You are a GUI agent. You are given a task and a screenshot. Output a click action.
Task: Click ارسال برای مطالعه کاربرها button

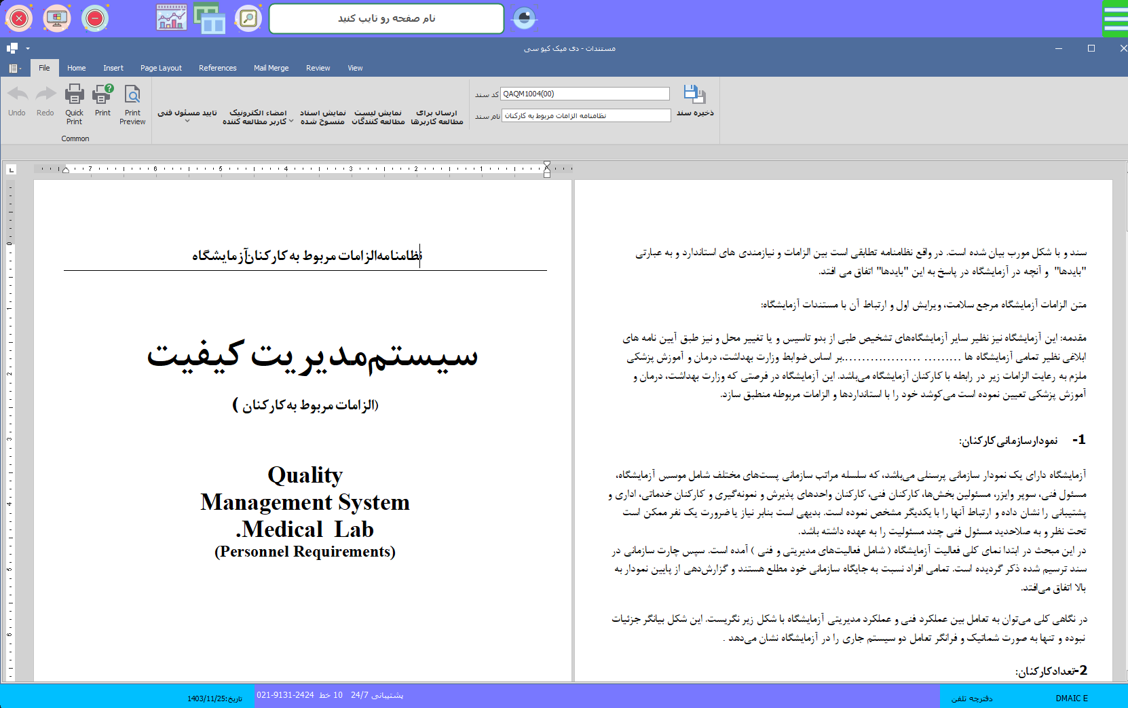[436, 117]
